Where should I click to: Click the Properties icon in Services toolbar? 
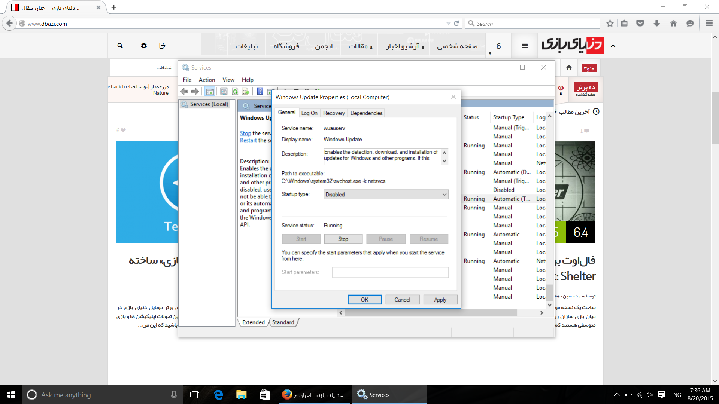pyautogui.click(x=224, y=91)
